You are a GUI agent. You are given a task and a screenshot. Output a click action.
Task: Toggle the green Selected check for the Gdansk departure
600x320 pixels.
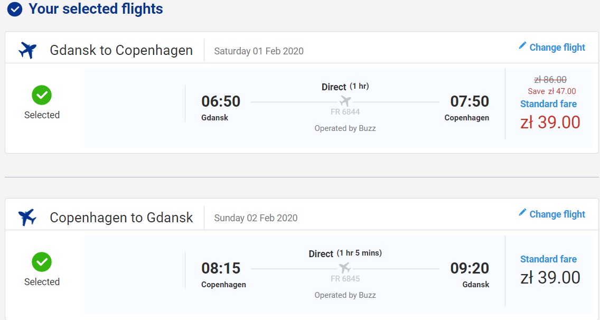(x=42, y=95)
